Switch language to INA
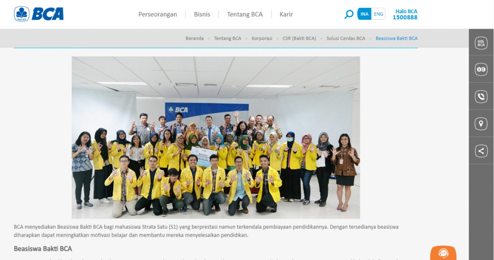Image resolution: width=494 pixels, height=260 pixels. 365,14
